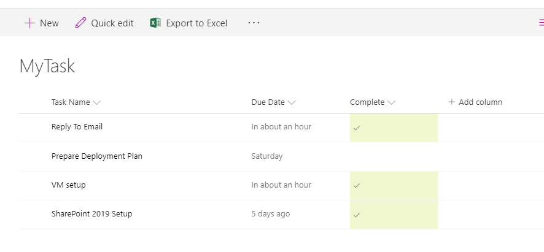This screenshot has width=544, height=252.
Task: Click the view options icon at right edge
Action: 540,23
